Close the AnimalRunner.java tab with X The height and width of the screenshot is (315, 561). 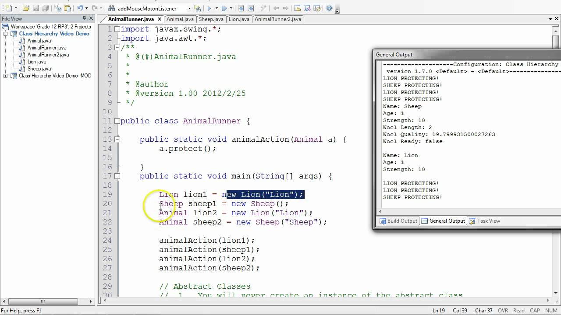point(160,19)
